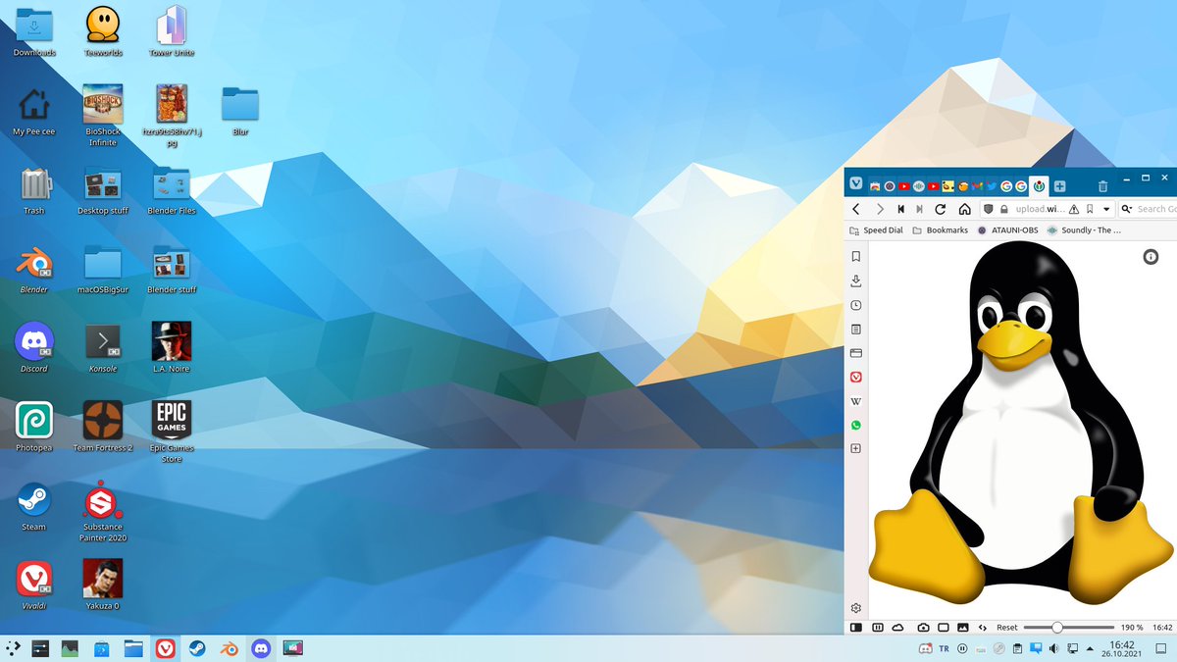
Task: Open the History panel clock icon
Action: pyautogui.click(x=855, y=306)
